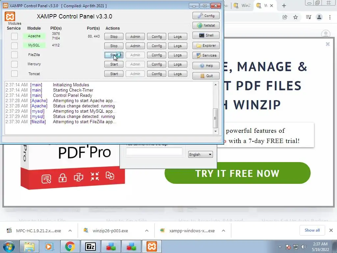Click the XAMPP log scroll up arrow
The image size is (337, 253).
[x=216, y=85]
